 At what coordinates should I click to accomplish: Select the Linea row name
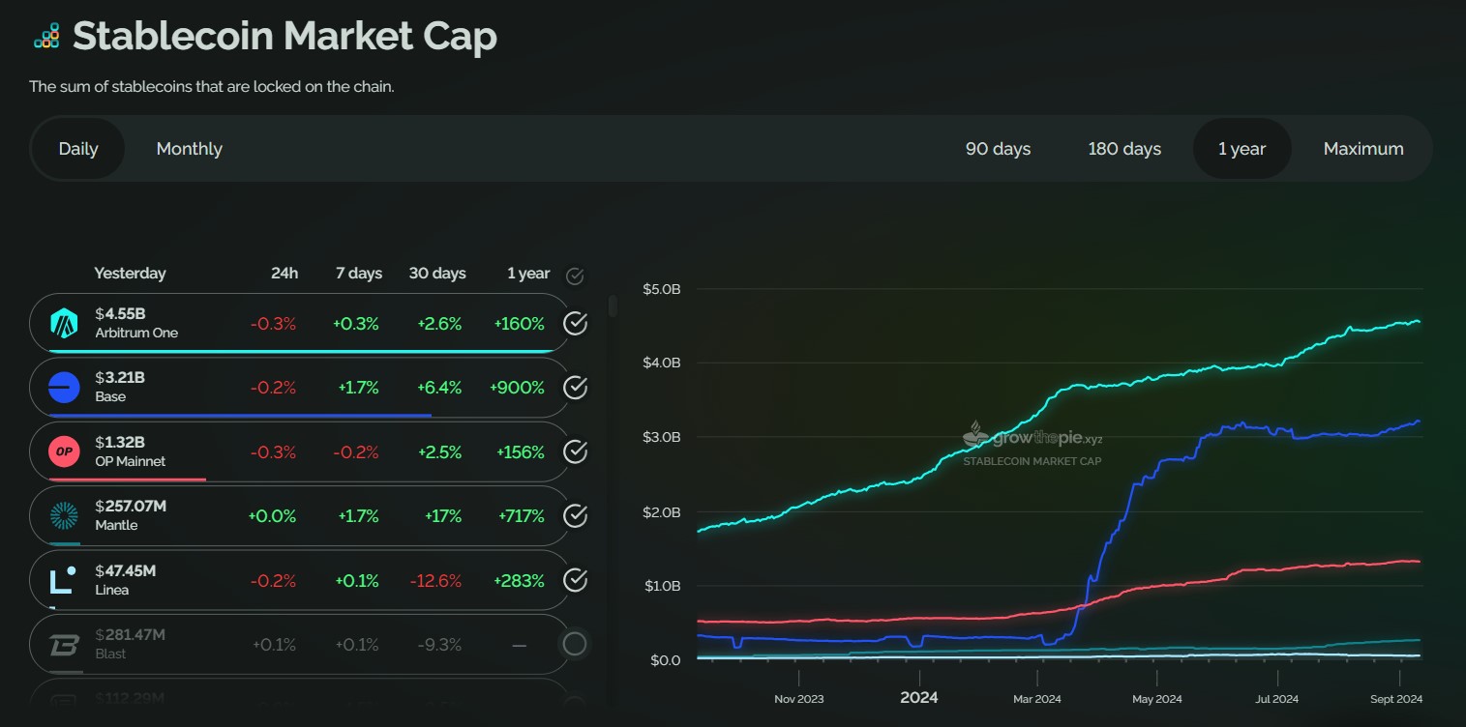(111, 590)
